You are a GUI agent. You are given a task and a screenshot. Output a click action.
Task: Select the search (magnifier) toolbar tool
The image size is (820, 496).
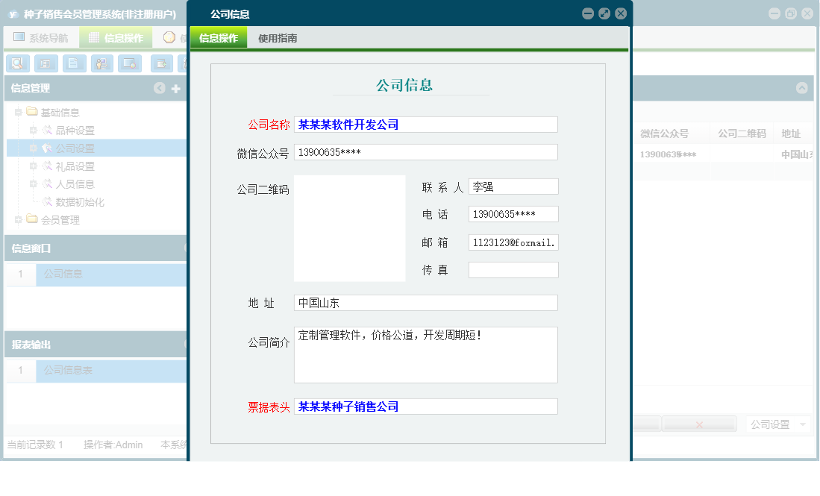coord(17,63)
